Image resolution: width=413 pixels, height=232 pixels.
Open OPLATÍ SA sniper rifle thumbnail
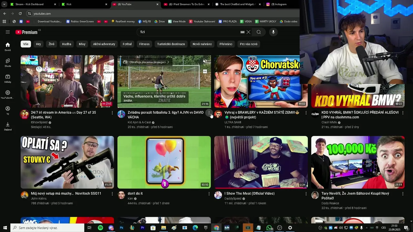point(67,162)
